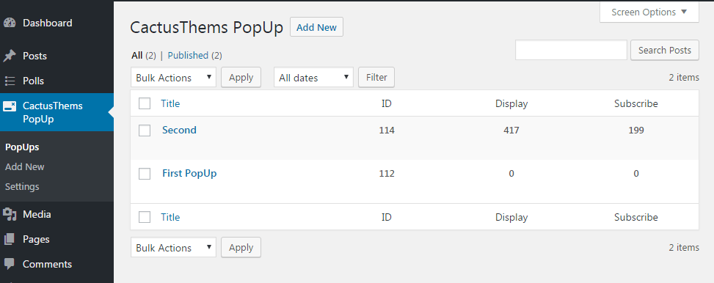Click the CactusThems PopUp page heading

[206, 27]
